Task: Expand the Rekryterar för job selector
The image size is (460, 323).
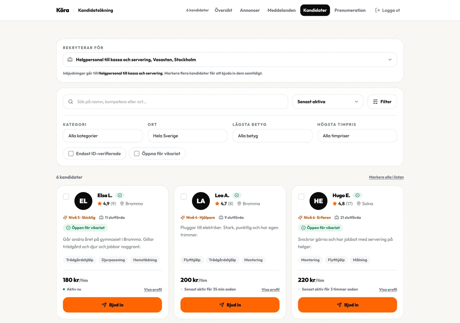Action: click(x=230, y=60)
